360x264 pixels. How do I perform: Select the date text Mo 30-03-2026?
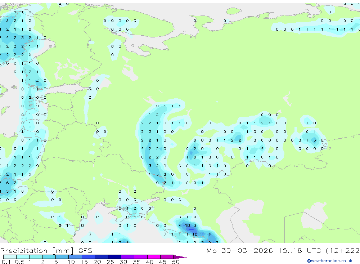tap(239, 250)
